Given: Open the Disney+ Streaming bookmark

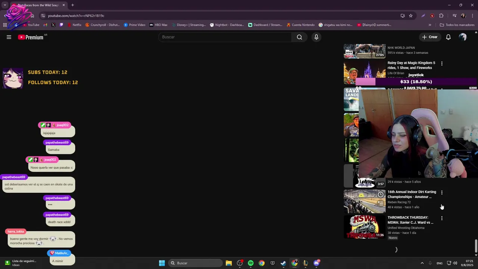Looking at the screenshot, I should (x=189, y=25).
